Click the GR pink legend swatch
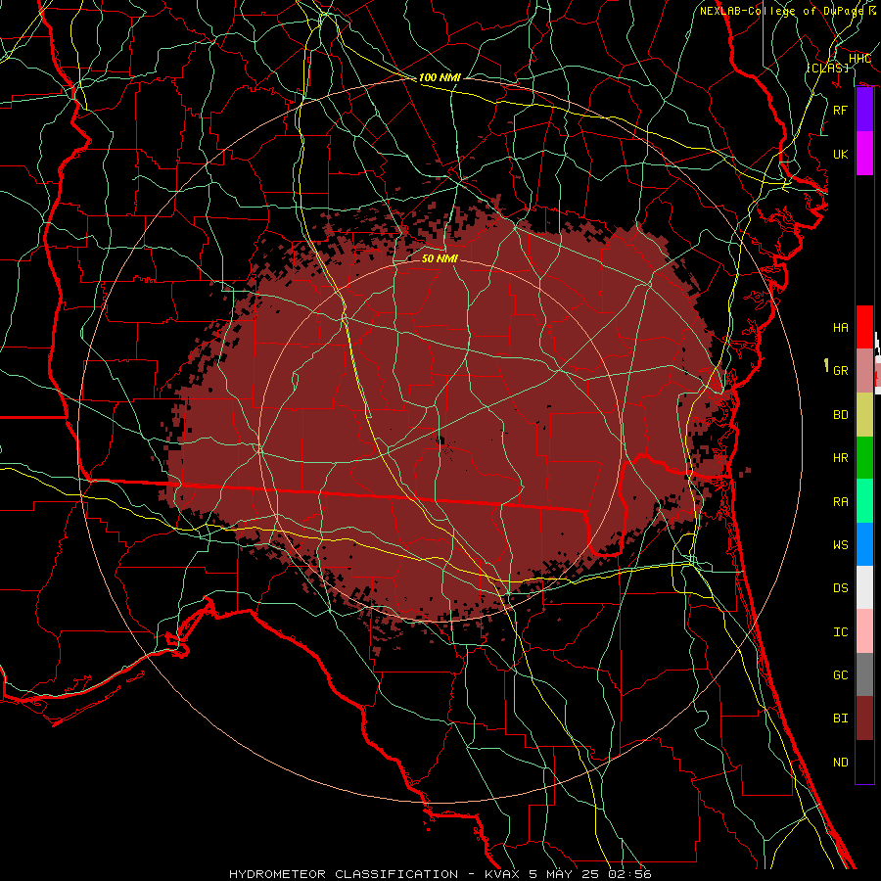Screen dimensions: 881x881 [864, 371]
